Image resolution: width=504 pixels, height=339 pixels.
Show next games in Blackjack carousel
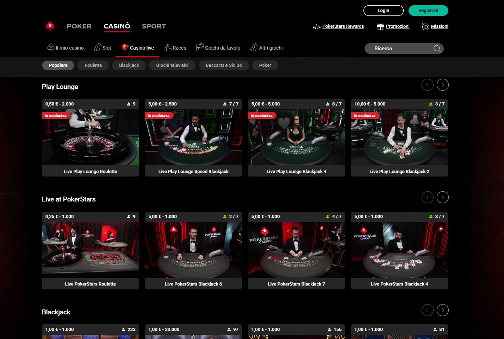442,310
